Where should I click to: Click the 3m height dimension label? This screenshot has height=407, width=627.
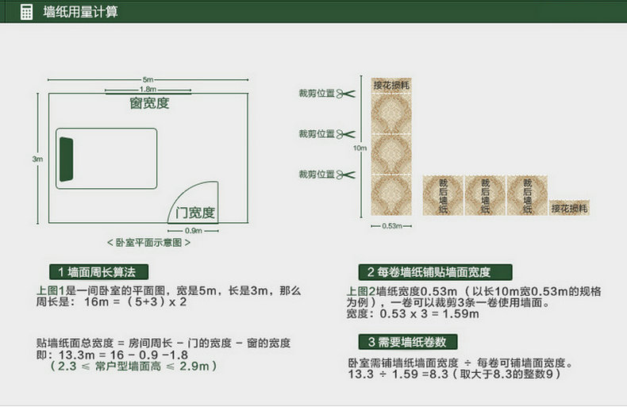tap(37, 159)
